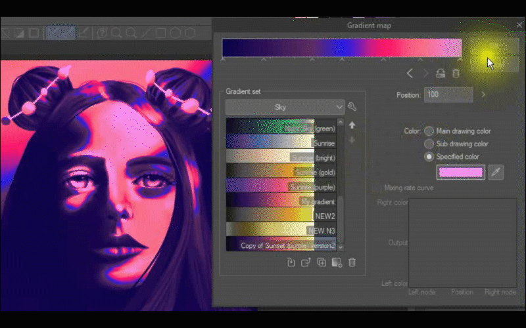Go to the previous gradient node
526x328 pixels.
click(x=410, y=73)
